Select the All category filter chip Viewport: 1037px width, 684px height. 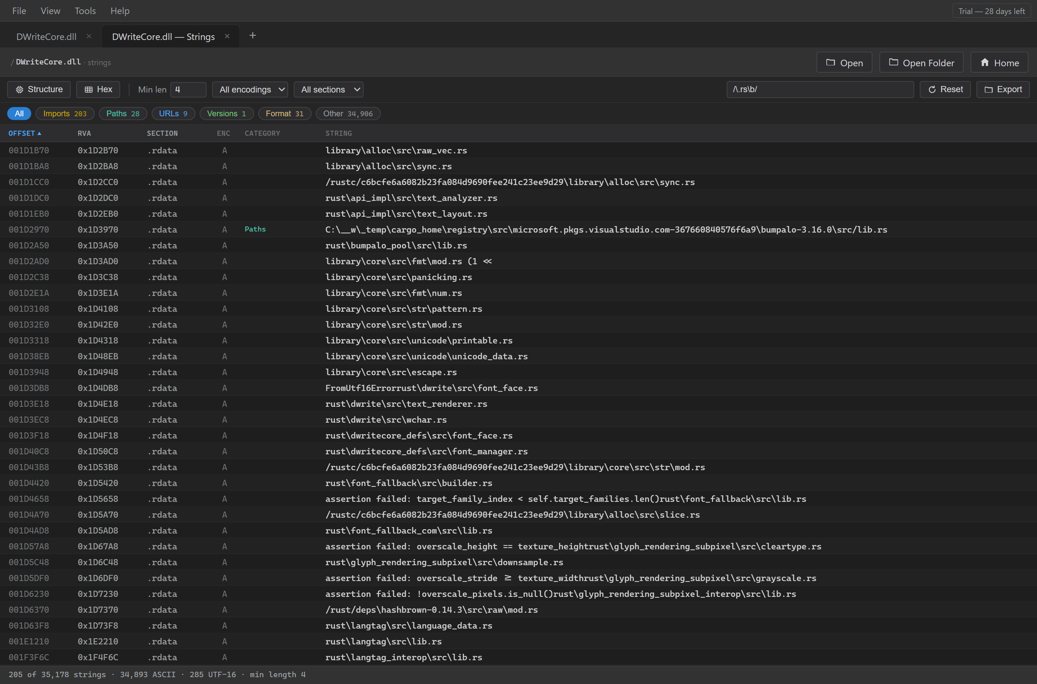click(x=19, y=113)
